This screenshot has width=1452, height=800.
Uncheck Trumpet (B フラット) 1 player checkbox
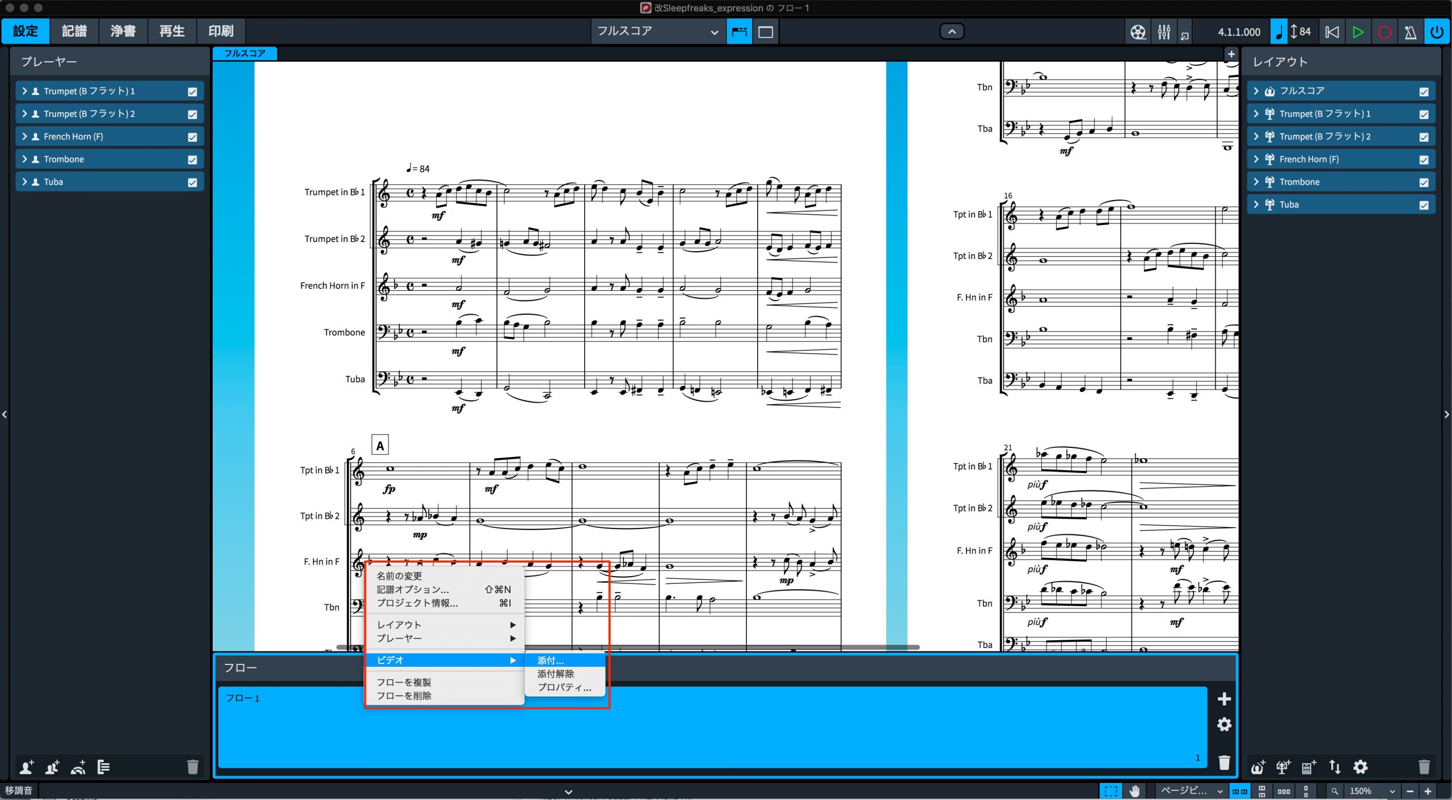(x=192, y=92)
